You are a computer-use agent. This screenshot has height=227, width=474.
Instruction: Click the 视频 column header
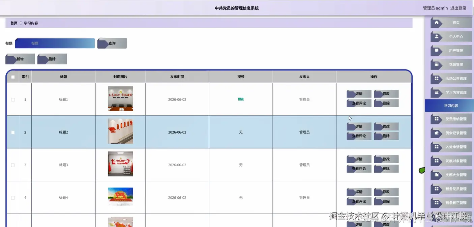(x=241, y=77)
